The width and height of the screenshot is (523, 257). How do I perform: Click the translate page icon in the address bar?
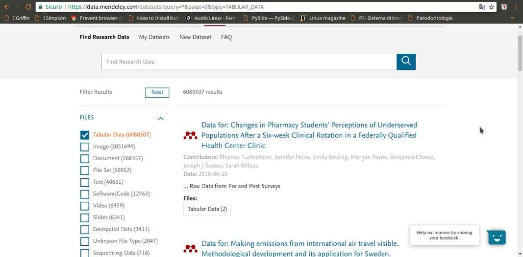(x=482, y=7)
